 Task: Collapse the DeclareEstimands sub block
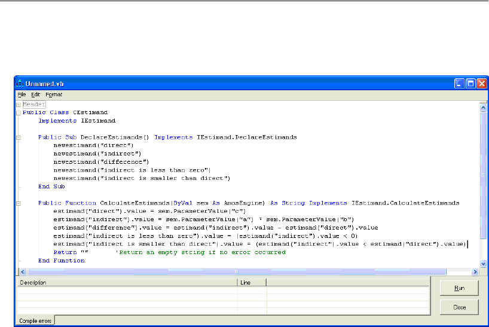point(19,137)
